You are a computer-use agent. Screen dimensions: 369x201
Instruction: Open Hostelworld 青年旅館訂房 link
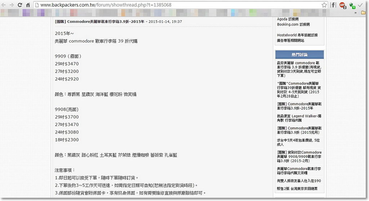tap(297, 35)
